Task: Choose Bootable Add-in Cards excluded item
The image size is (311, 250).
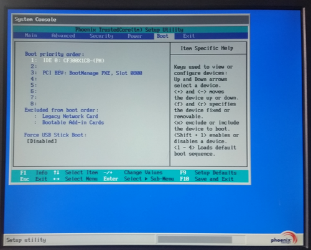Action: (73, 122)
